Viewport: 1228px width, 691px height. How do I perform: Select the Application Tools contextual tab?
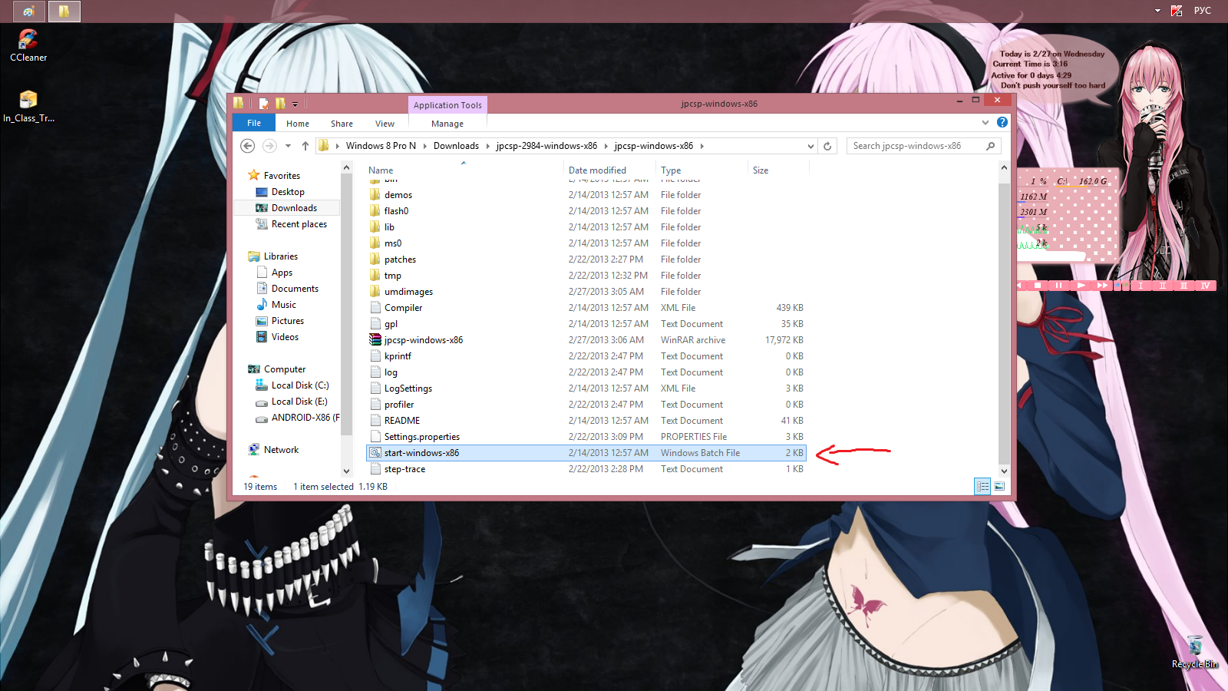tap(447, 105)
